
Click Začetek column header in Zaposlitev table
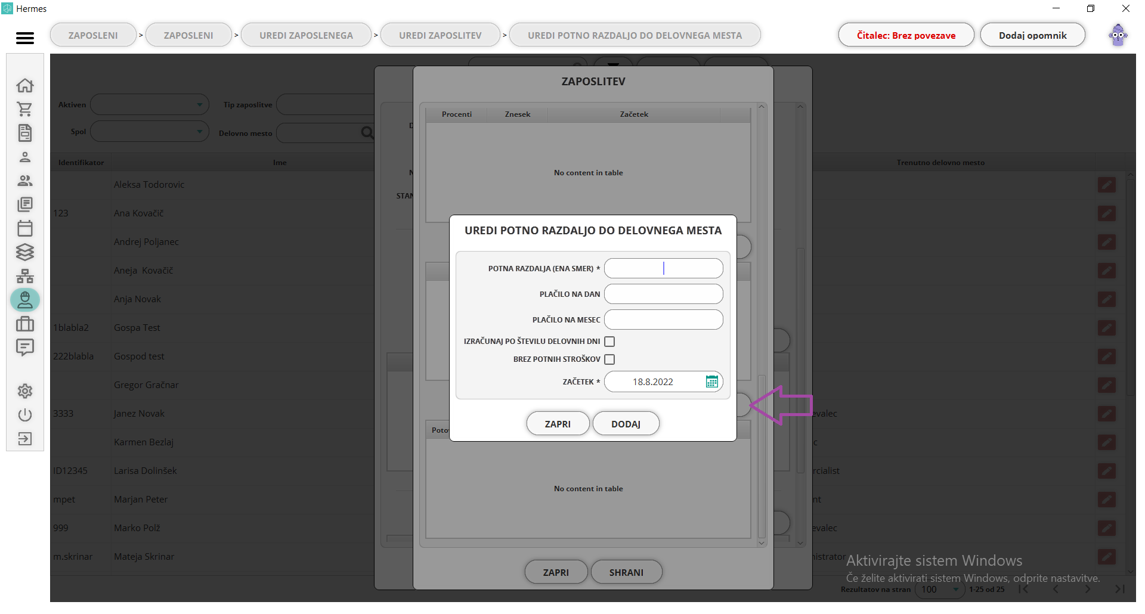coord(634,114)
